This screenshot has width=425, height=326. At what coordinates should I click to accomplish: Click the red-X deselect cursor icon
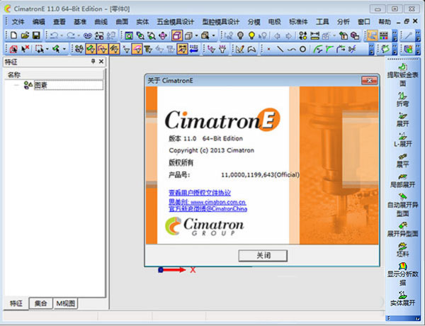[x=25, y=49]
